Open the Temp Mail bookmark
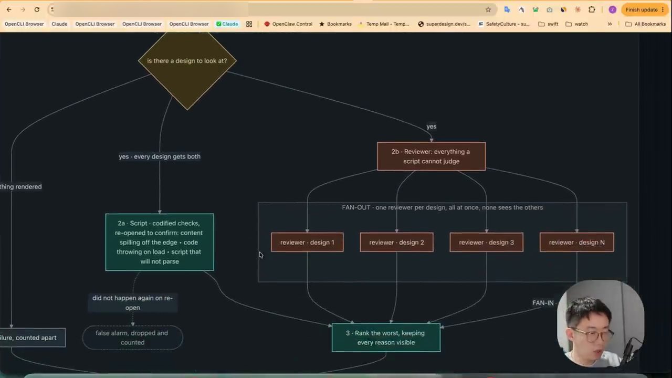 384,24
